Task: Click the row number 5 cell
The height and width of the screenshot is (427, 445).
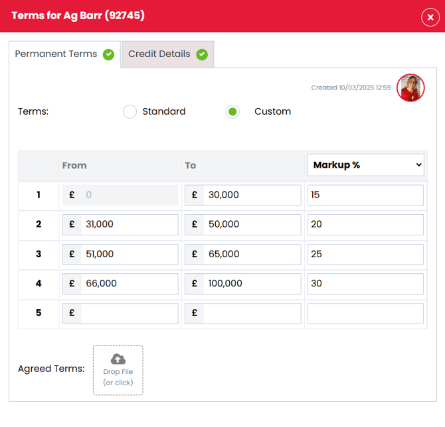Action: click(39, 313)
